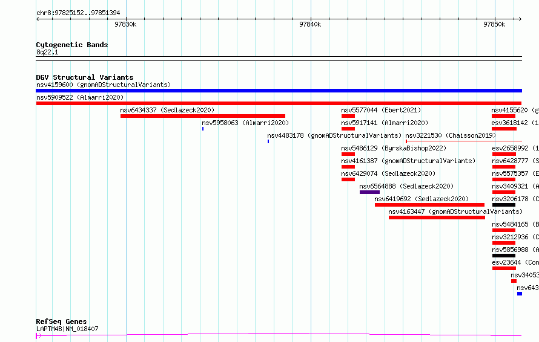Click the red bar under nsv3212936
This screenshot has height=342, width=539.
pyautogui.click(x=504, y=243)
